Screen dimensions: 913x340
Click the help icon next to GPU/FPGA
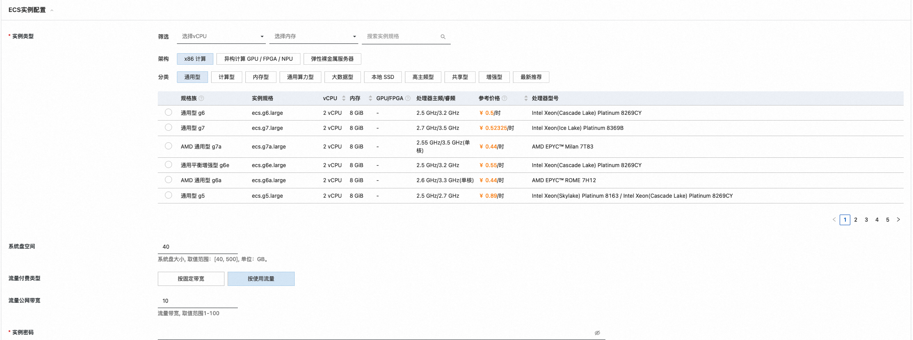pos(408,98)
